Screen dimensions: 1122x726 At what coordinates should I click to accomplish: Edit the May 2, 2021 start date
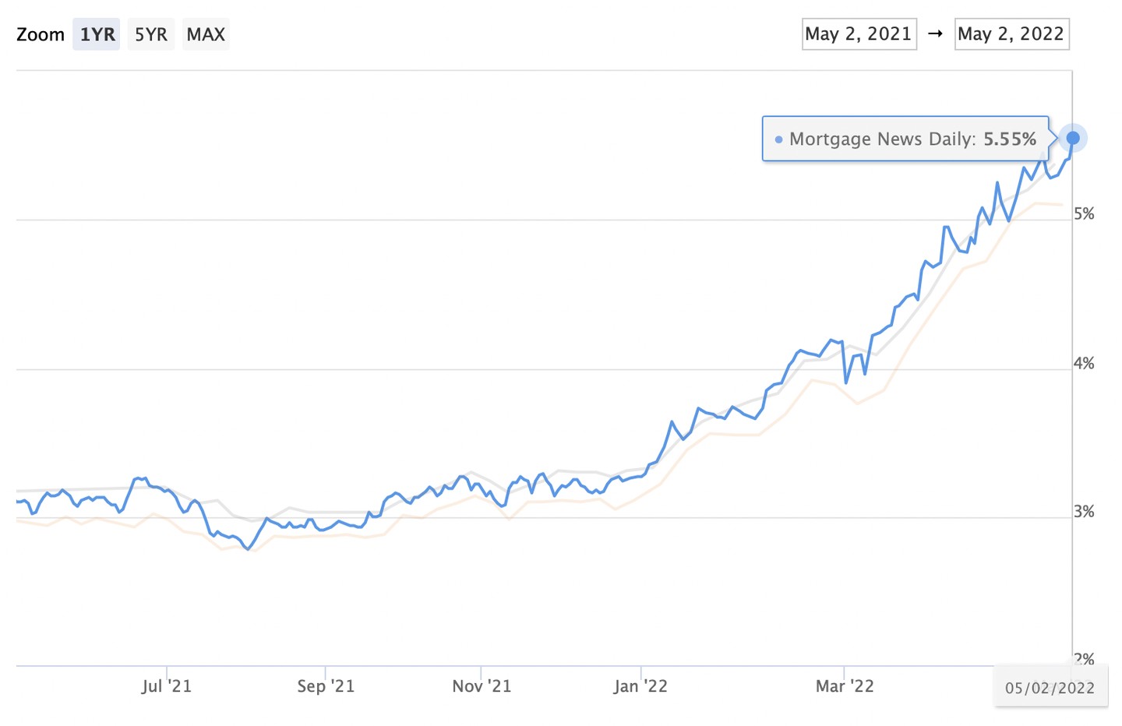(x=859, y=34)
